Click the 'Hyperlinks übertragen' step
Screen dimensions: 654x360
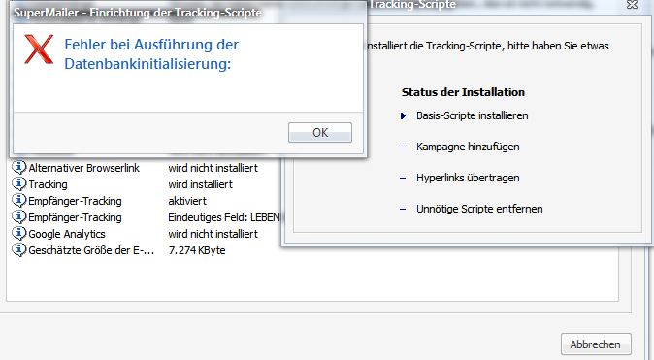[x=468, y=178]
